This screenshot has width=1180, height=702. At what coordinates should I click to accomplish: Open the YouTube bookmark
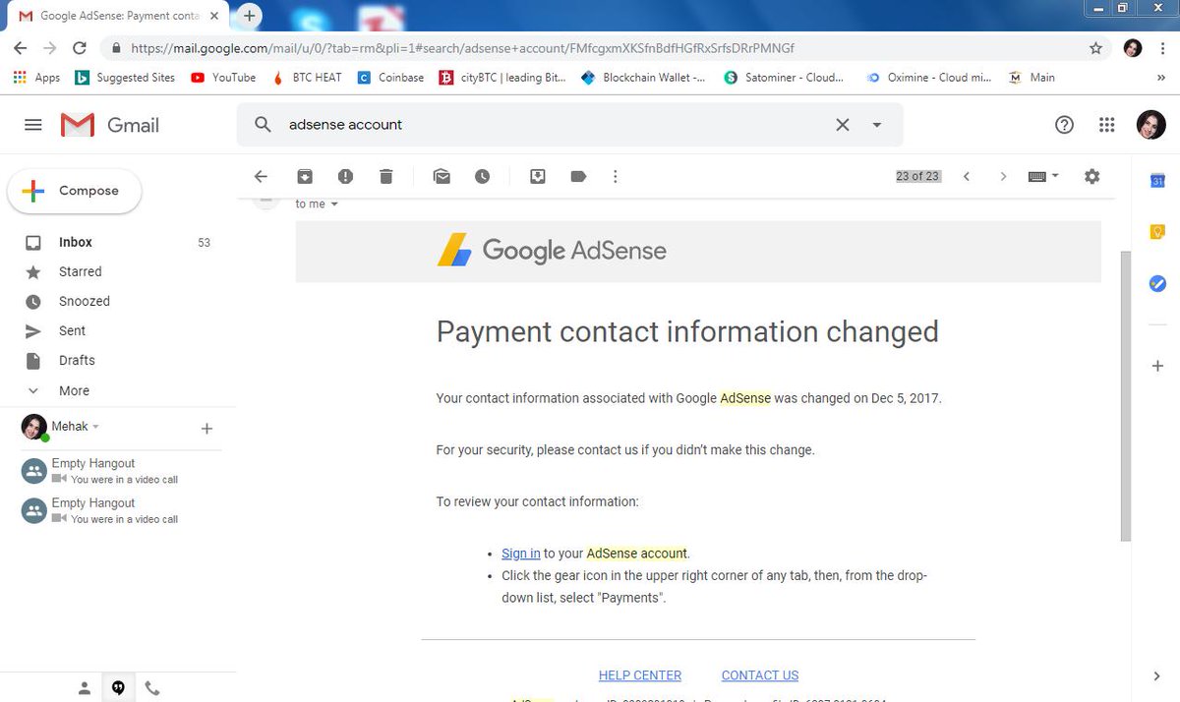[x=223, y=78]
